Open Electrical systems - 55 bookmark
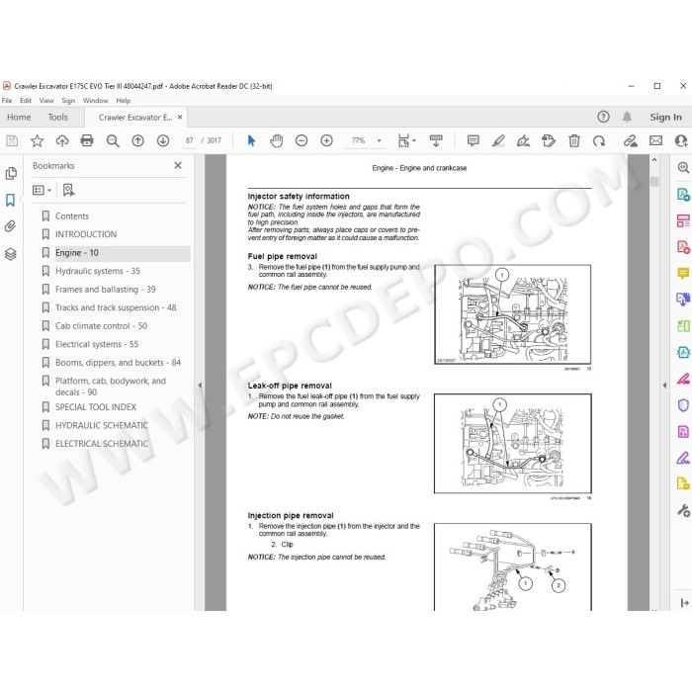Screen dimensions: 692x692 [97, 344]
